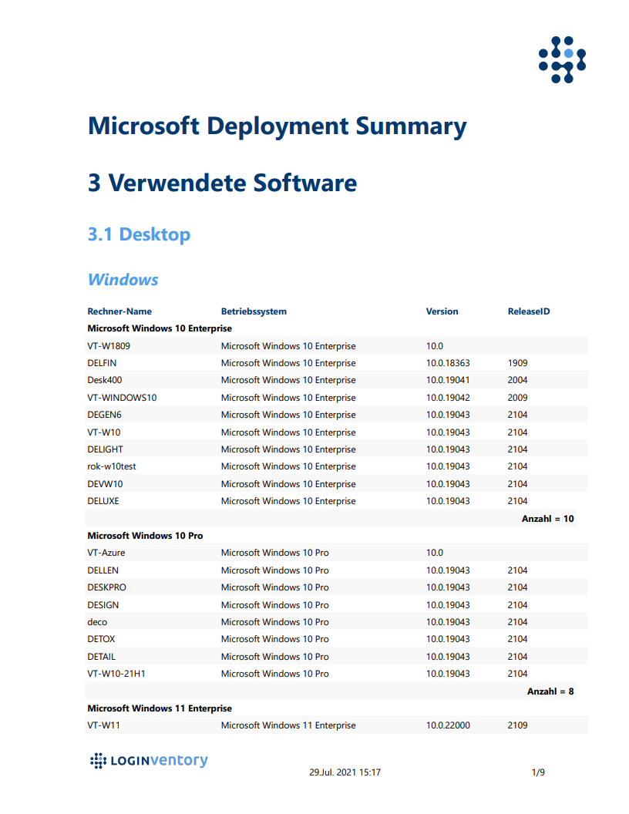629x814 pixels.
Task: Select the ReleaseID '2109'
Action: click(517, 726)
